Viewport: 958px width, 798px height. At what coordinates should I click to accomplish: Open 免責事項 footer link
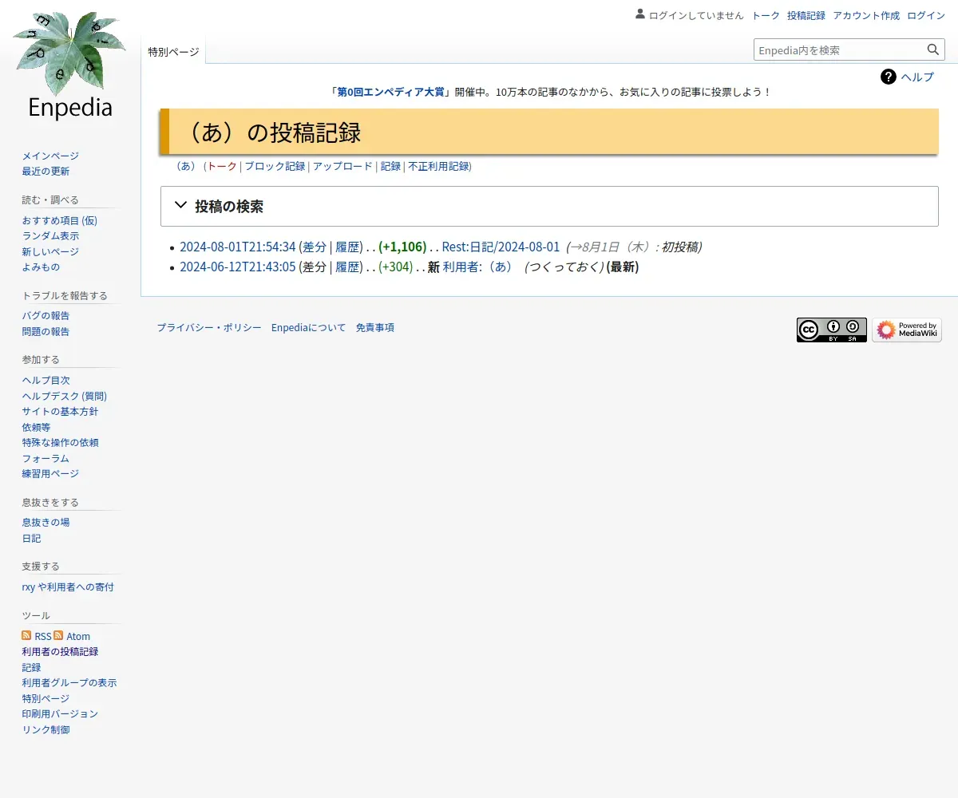[375, 327]
